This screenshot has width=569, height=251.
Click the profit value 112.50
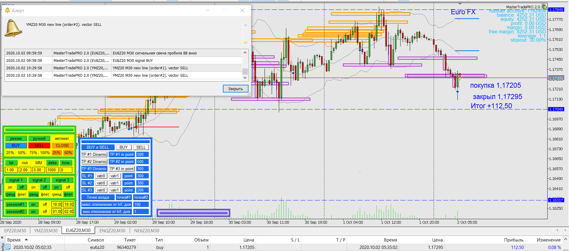pyautogui.click(x=518, y=247)
